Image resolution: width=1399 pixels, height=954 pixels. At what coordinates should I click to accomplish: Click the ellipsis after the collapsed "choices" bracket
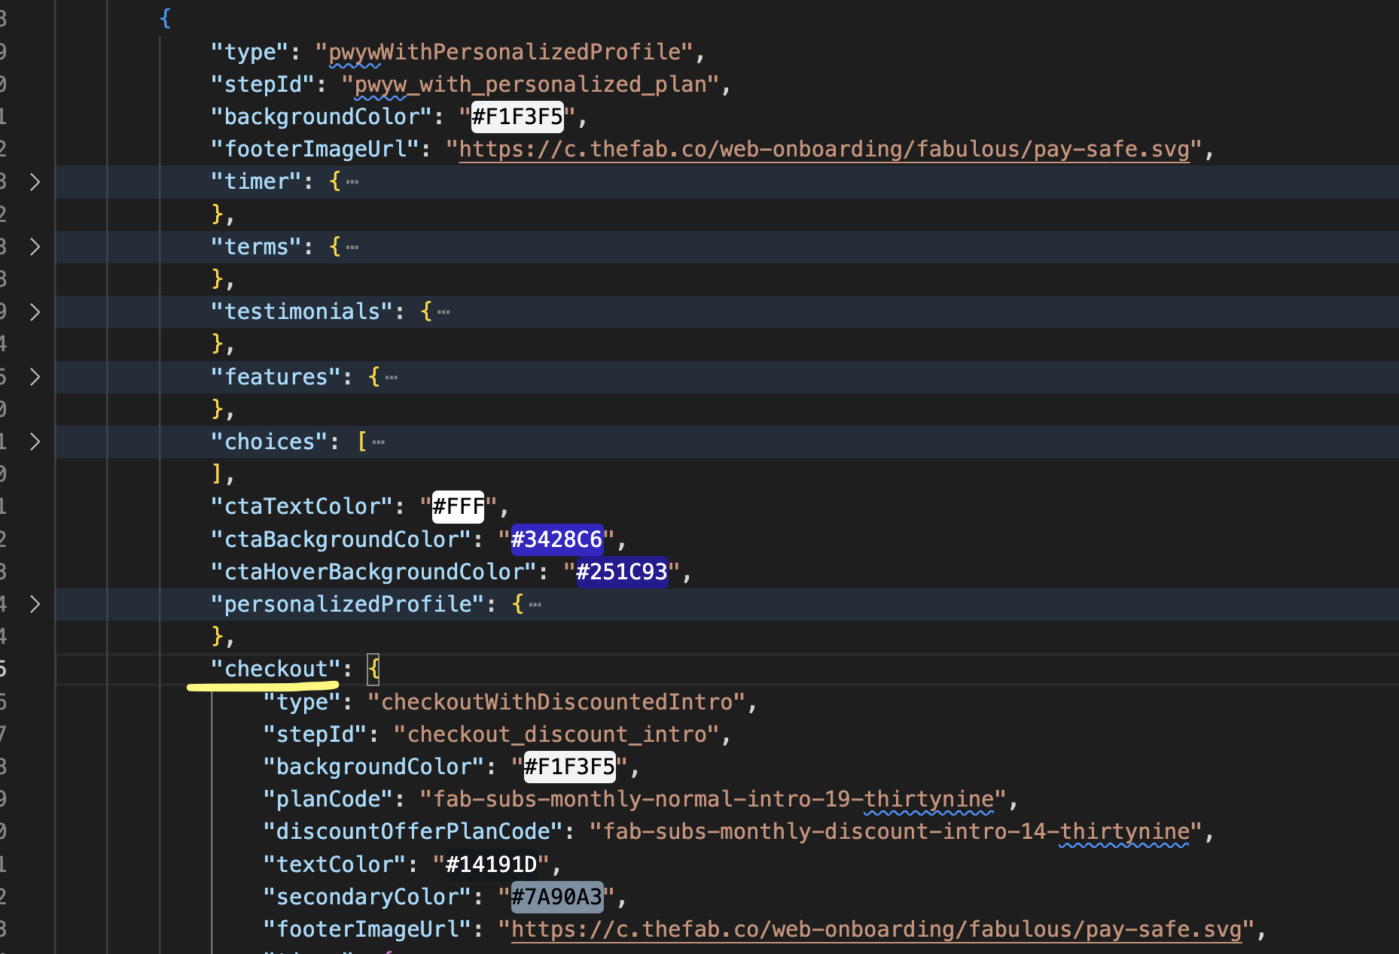tap(379, 442)
